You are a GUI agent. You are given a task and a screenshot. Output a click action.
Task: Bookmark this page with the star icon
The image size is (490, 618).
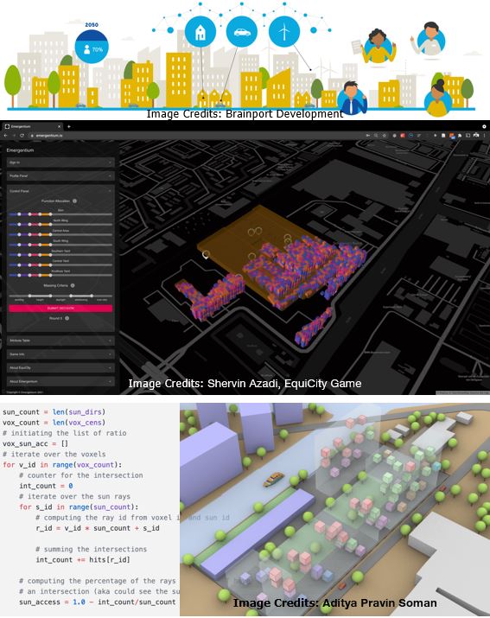pyautogui.click(x=385, y=136)
